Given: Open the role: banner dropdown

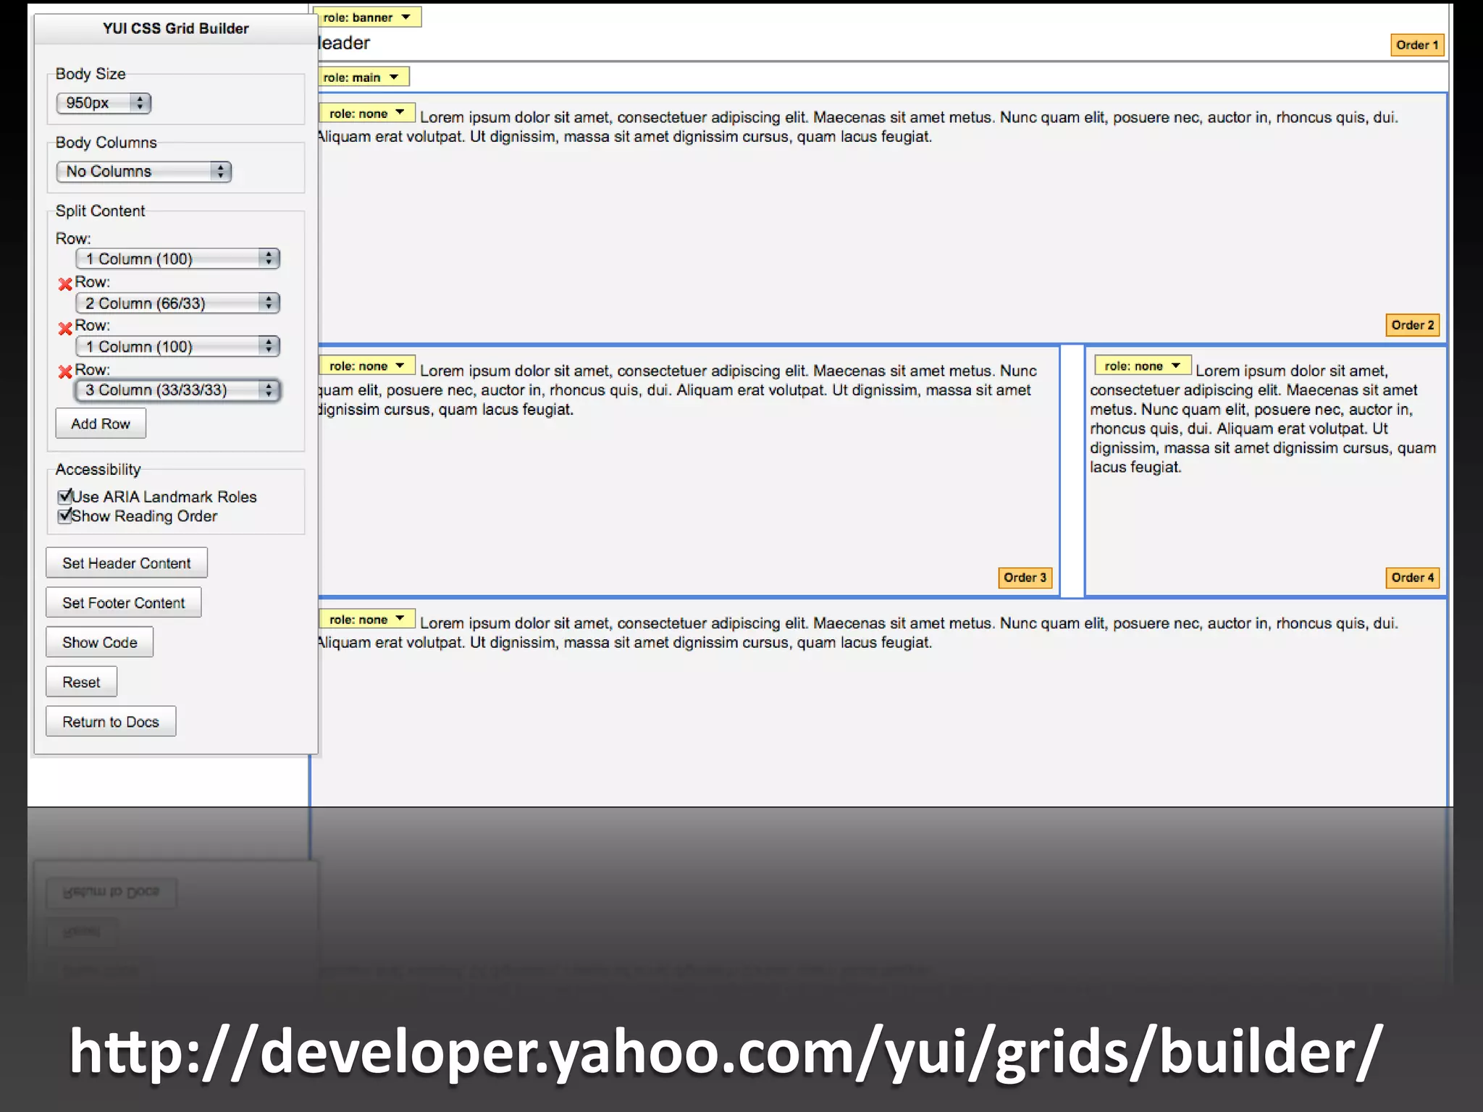Looking at the screenshot, I should click(x=367, y=17).
